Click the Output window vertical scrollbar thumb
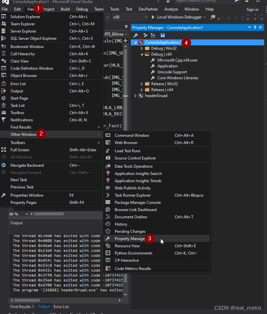The width and height of the screenshot is (267, 314). (x=125, y=278)
